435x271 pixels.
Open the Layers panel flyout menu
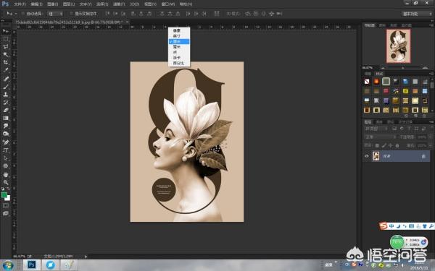(431, 122)
